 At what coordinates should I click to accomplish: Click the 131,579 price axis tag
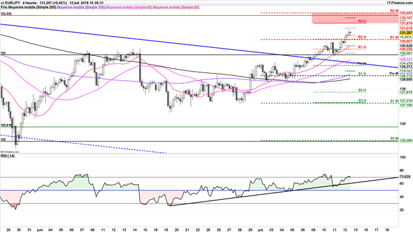coord(406,28)
